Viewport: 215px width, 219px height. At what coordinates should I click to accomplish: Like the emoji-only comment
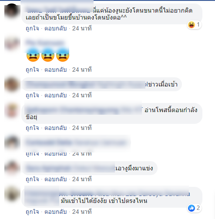(x=32, y=70)
